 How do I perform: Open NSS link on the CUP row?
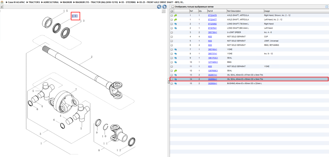(x=210, y=37)
